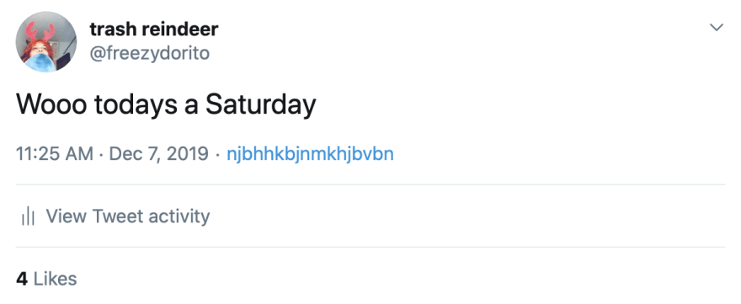Click the word reindeer in the display name
The image size is (741, 304).
(x=180, y=29)
